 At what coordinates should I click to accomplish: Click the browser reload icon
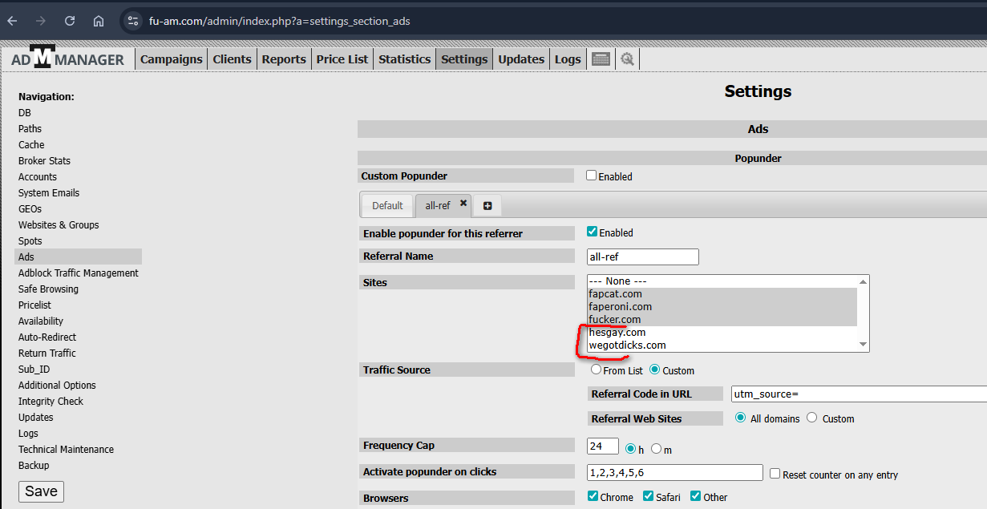(x=70, y=21)
